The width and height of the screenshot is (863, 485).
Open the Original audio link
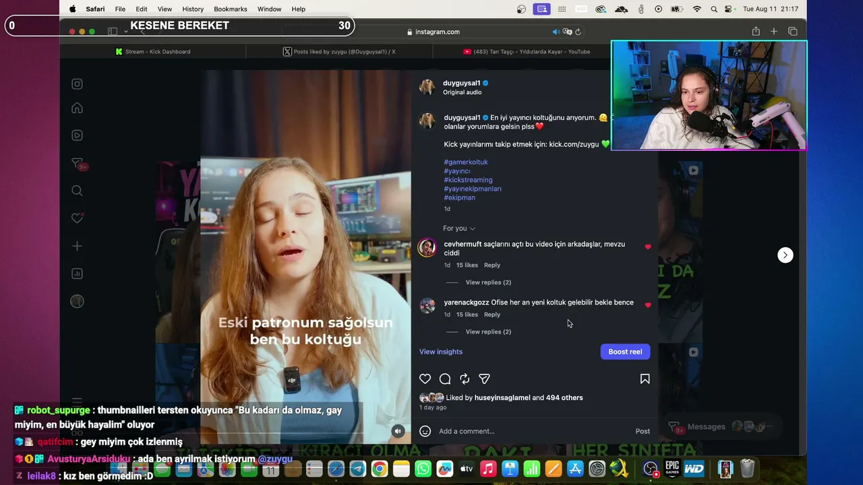(463, 92)
